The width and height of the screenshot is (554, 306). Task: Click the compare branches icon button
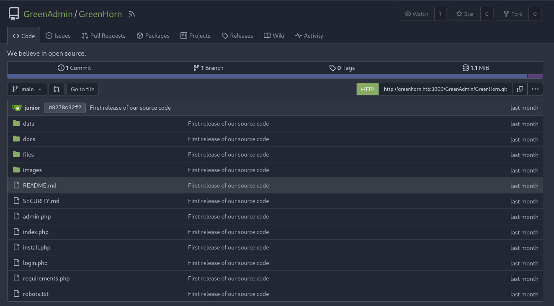click(57, 89)
